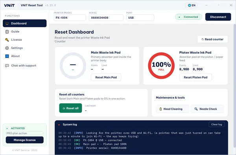Screen dimensions: 236x155
Task: Click the Serial field X6KN134408
Action: click(106, 18)
